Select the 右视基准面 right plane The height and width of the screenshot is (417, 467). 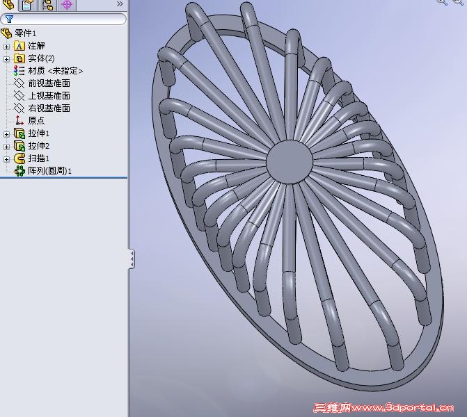[x=49, y=108]
